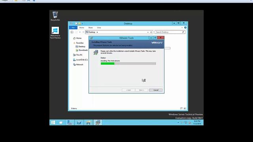Minimize the VMware Tools dialog
The image size is (253, 142).
(151, 38)
